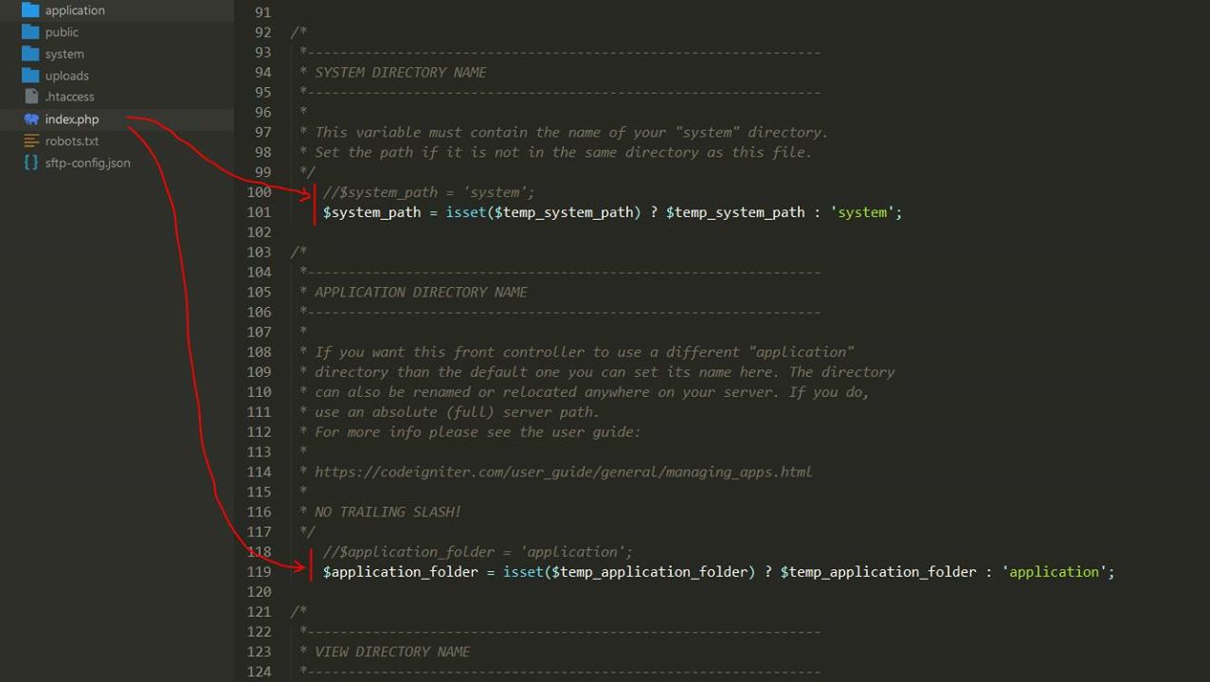Select the application folder name
The height and width of the screenshot is (682, 1210).
coord(75,10)
